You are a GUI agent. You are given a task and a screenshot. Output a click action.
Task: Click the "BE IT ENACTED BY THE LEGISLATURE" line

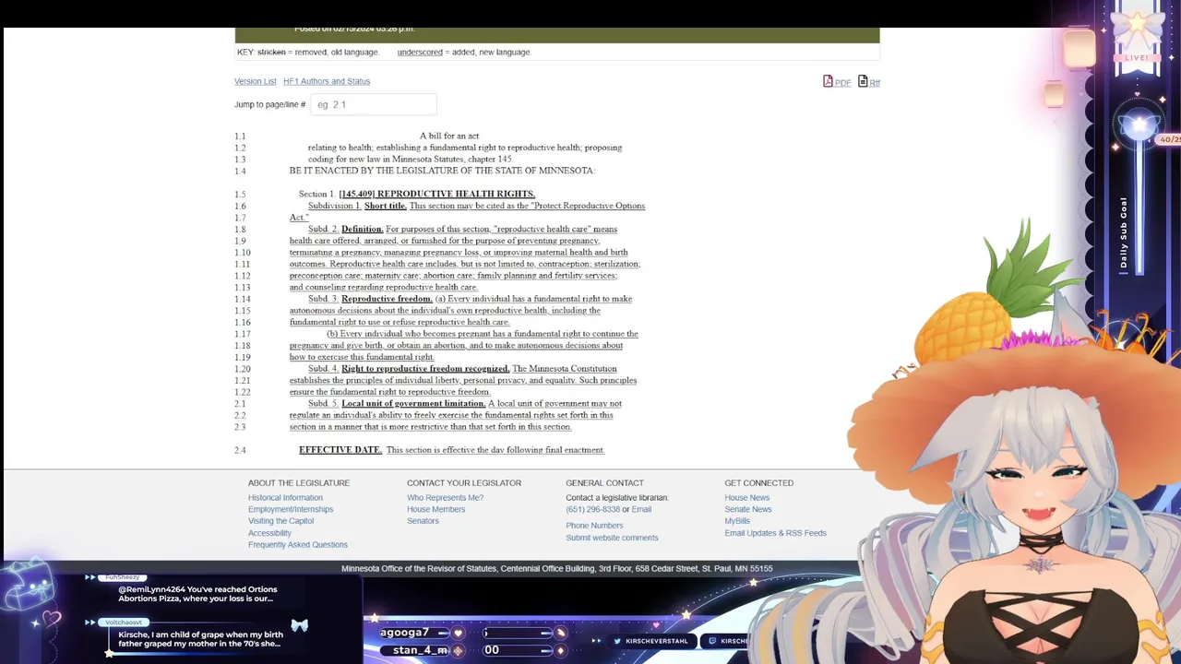click(442, 171)
